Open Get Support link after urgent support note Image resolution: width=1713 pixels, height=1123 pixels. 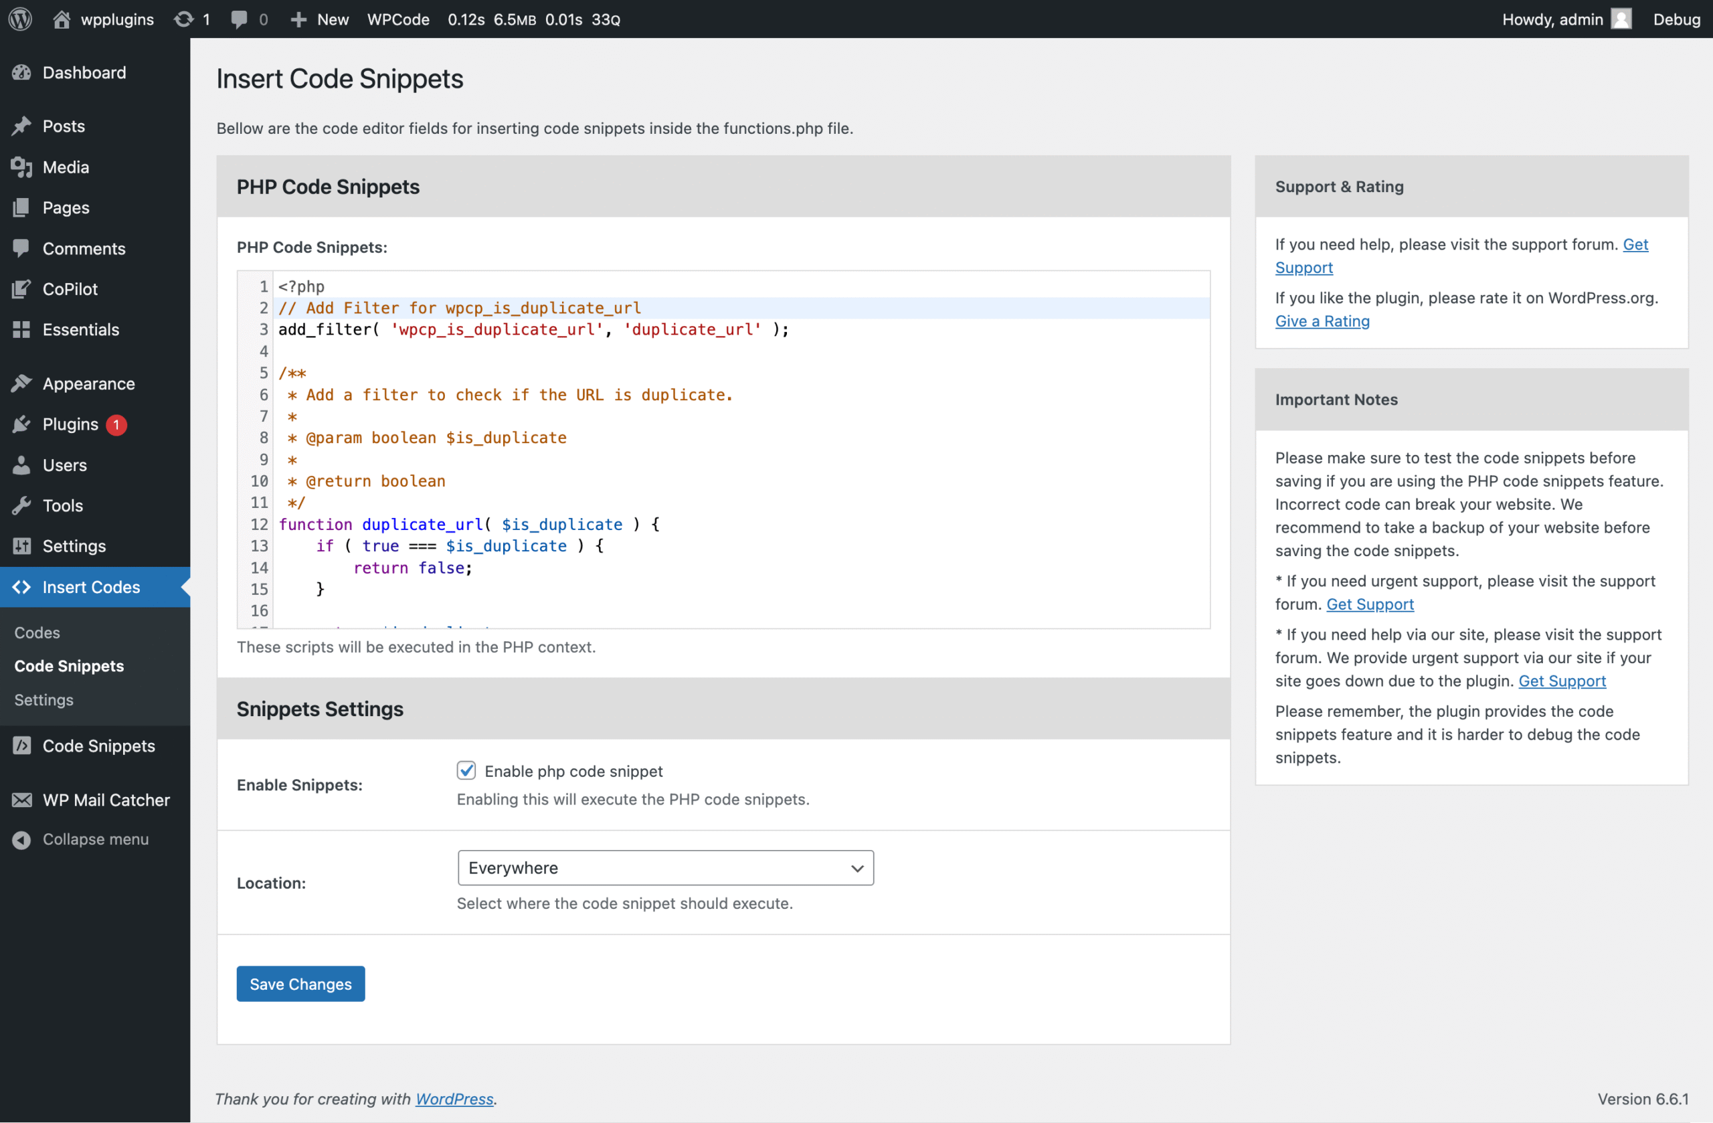point(1370,604)
